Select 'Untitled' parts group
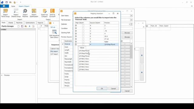This screenshot has height=109, width=194. point(18,30)
